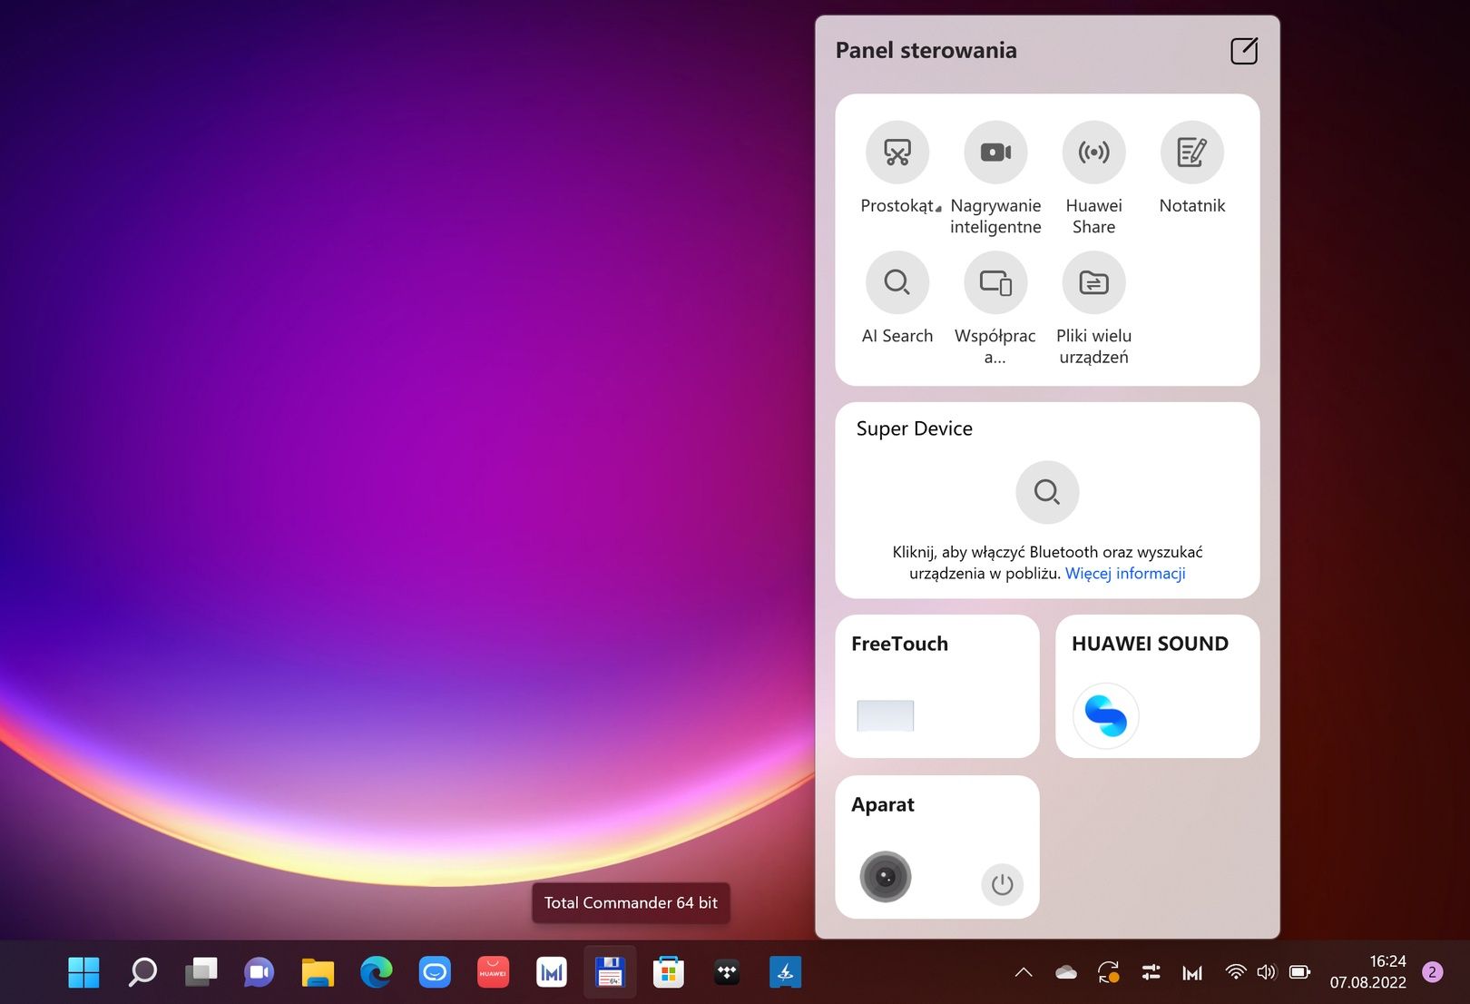Image resolution: width=1470 pixels, height=1004 pixels.
Task: Launch Microsoft Store from the taskbar
Action: coord(669,972)
